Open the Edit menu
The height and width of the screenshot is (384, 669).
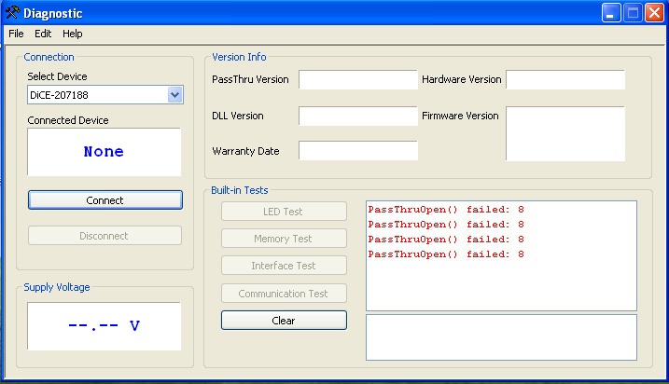(43, 34)
